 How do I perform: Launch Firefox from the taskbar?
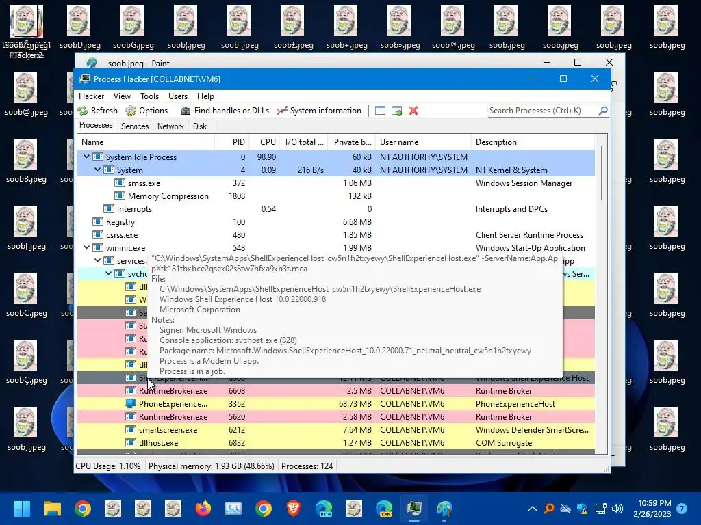coord(203,509)
